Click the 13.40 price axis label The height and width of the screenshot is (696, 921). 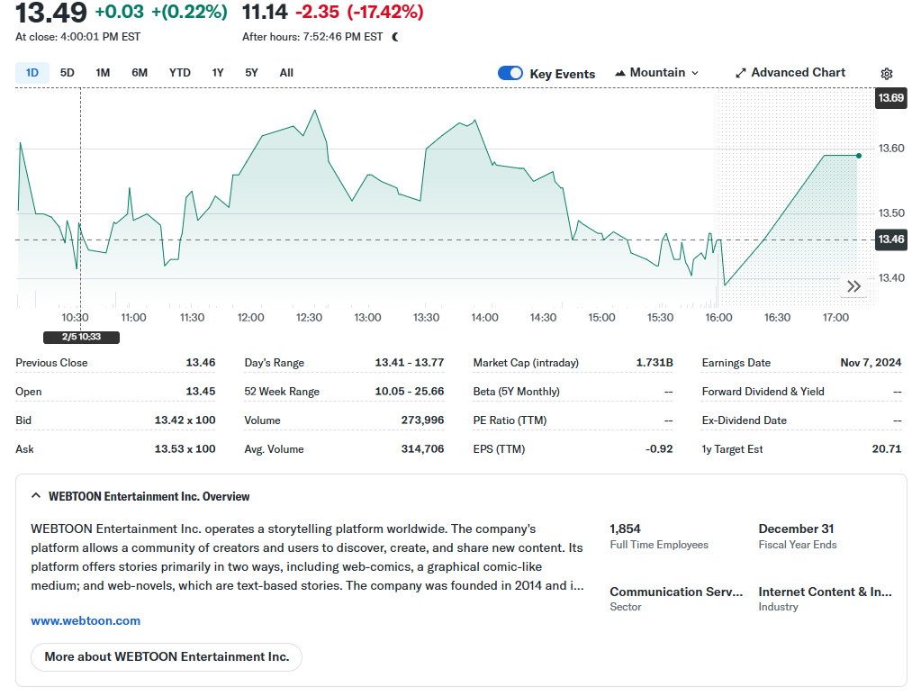891,278
